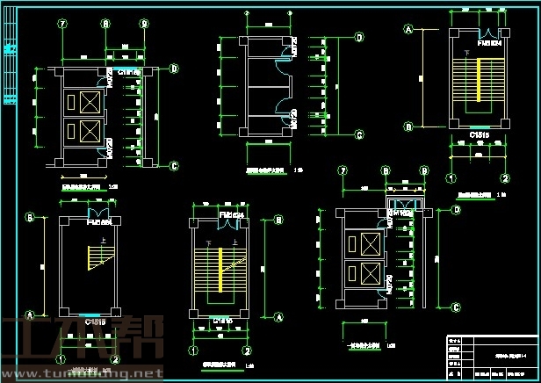Click axis bubble A of the top-right stair plan
This screenshot has width=541, height=383.
coord(408,29)
